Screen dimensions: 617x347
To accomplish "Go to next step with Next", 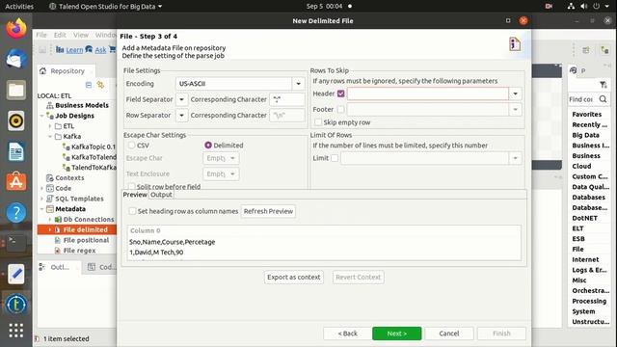I will (396, 334).
